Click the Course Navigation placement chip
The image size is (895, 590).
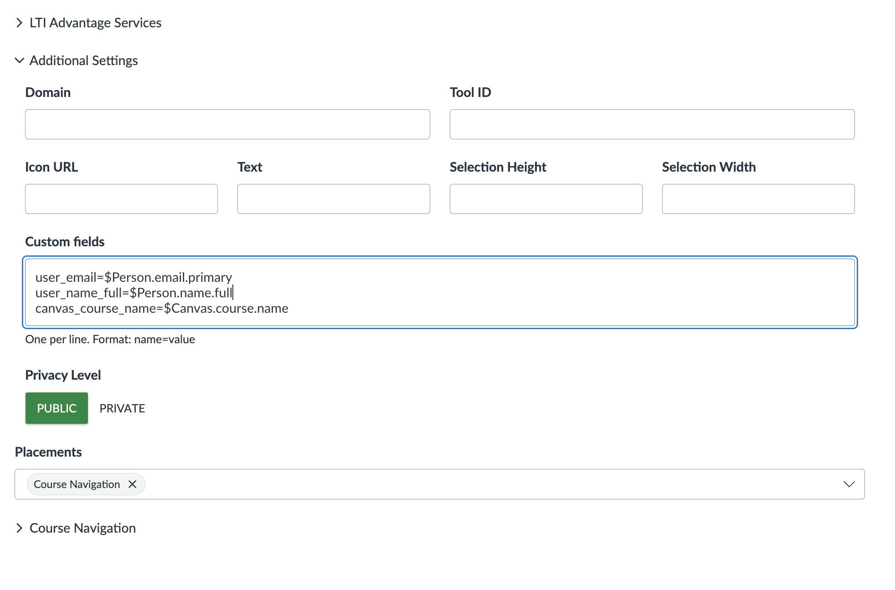(77, 484)
